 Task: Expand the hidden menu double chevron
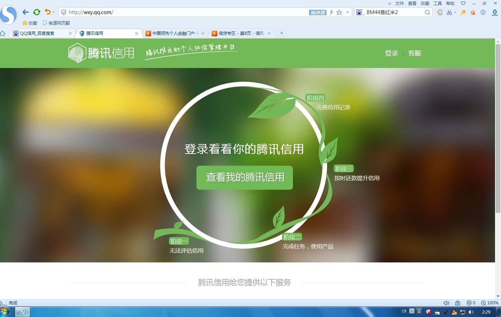tap(389, 4)
